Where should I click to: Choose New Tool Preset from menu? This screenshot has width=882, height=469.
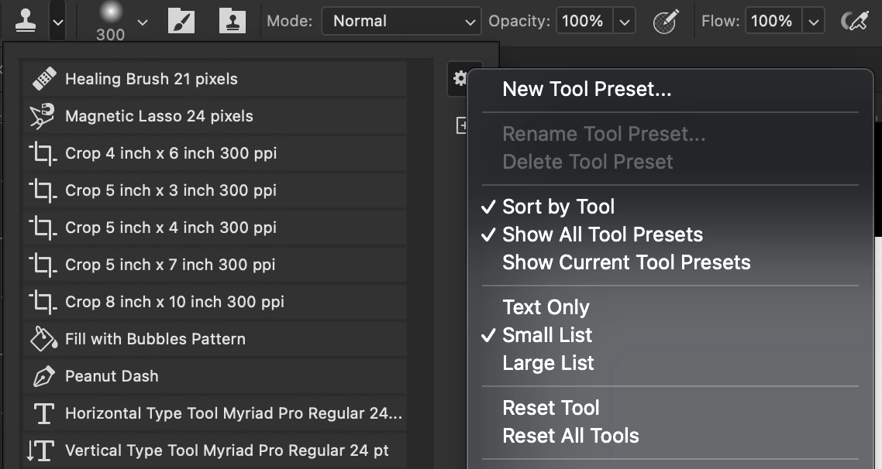(x=587, y=89)
